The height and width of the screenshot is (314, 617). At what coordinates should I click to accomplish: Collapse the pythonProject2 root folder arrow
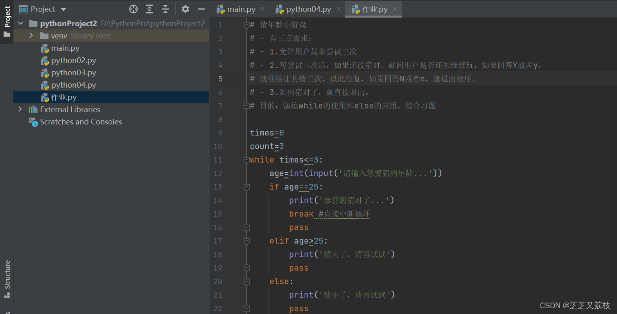tap(20, 23)
